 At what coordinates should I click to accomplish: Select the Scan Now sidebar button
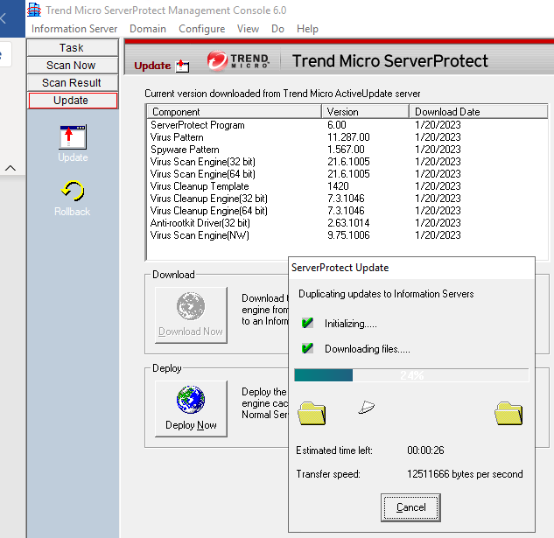coord(73,66)
